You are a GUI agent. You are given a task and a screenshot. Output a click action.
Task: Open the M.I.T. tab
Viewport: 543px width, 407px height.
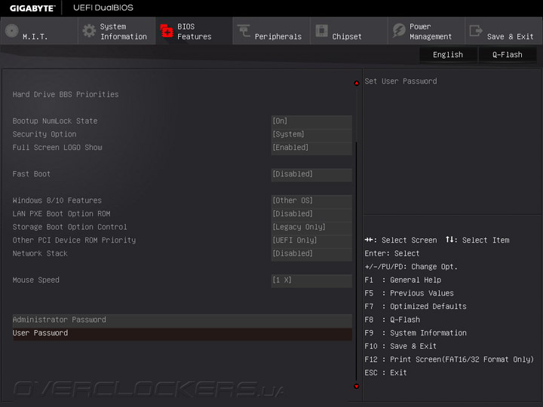coord(39,31)
